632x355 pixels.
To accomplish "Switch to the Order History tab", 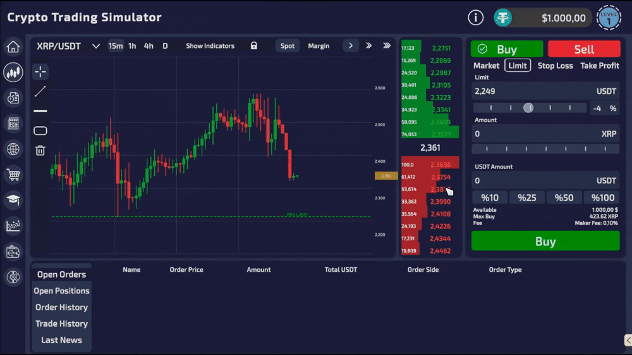I will pos(62,307).
